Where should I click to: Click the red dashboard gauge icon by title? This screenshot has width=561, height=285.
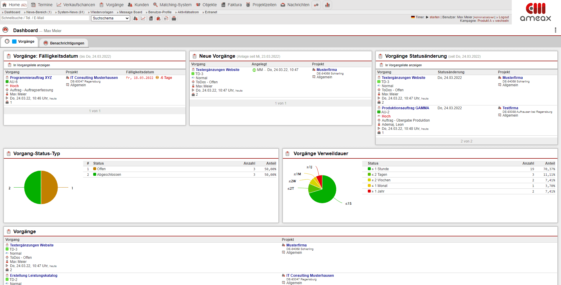point(5,30)
